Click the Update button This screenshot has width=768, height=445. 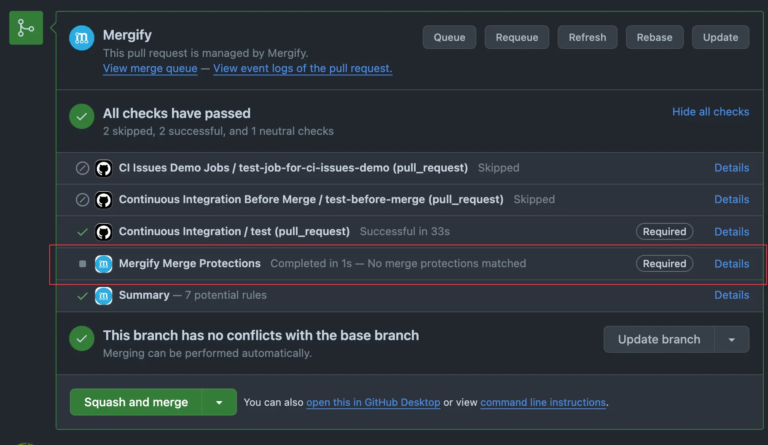pyautogui.click(x=720, y=37)
